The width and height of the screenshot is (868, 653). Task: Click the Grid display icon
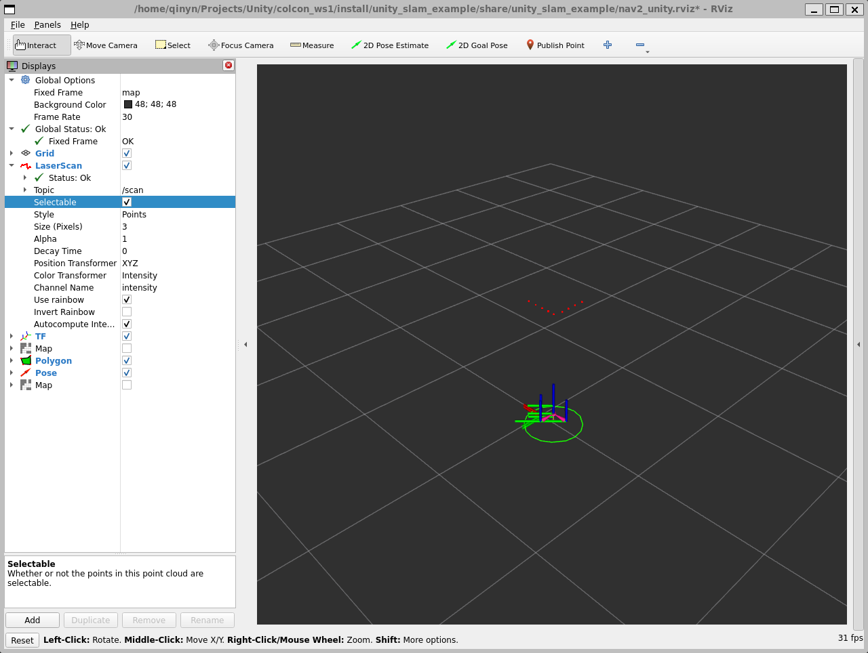pos(26,153)
